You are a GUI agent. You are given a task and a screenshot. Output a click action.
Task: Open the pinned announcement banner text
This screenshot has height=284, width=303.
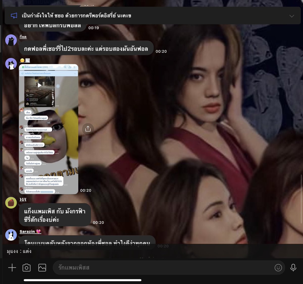point(77,16)
